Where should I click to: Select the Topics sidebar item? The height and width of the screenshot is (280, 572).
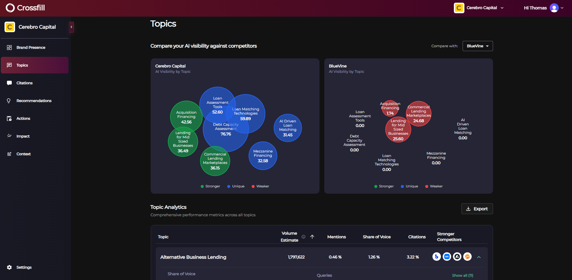35,65
